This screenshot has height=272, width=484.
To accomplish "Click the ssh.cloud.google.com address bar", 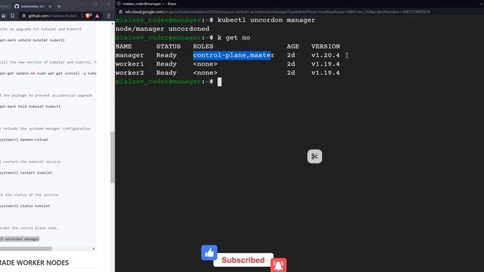I will (x=277, y=12).
